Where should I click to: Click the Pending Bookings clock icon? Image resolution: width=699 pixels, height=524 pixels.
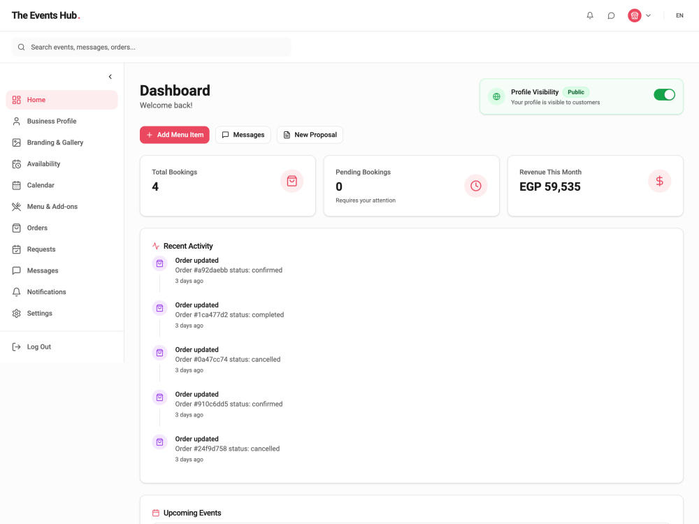475,186
